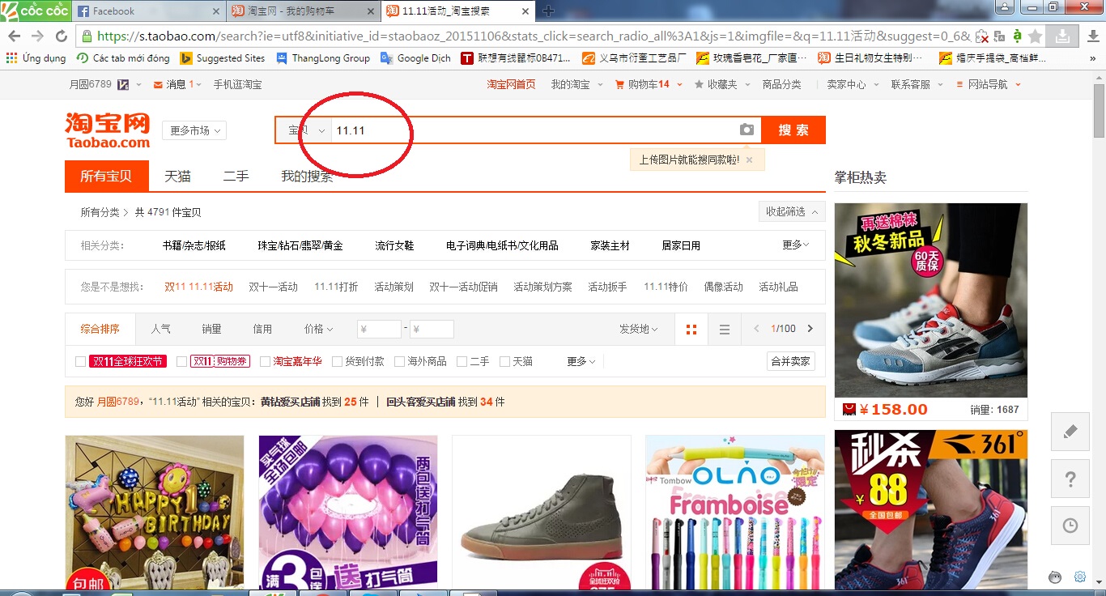The height and width of the screenshot is (596, 1106).
Task: Close the upload image tooltip
Action: [x=749, y=160]
